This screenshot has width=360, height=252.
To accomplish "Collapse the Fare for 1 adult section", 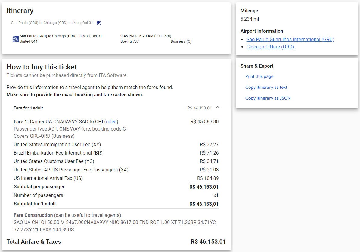I will point(218,107).
